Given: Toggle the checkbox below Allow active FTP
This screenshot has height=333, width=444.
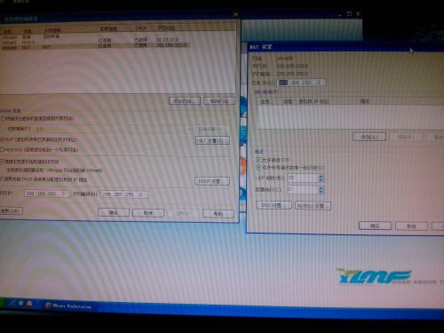Looking at the screenshot, I should pyautogui.click(x=258, y=168).
